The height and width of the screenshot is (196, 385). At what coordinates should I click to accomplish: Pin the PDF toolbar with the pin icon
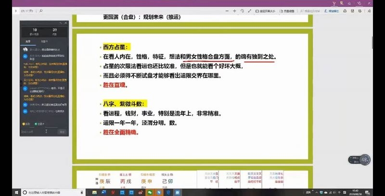point(369,11)
